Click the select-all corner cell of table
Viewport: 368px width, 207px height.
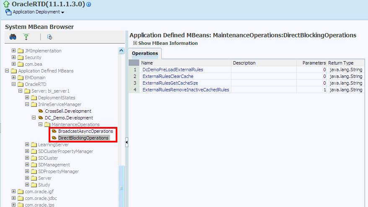coord(134,63)
